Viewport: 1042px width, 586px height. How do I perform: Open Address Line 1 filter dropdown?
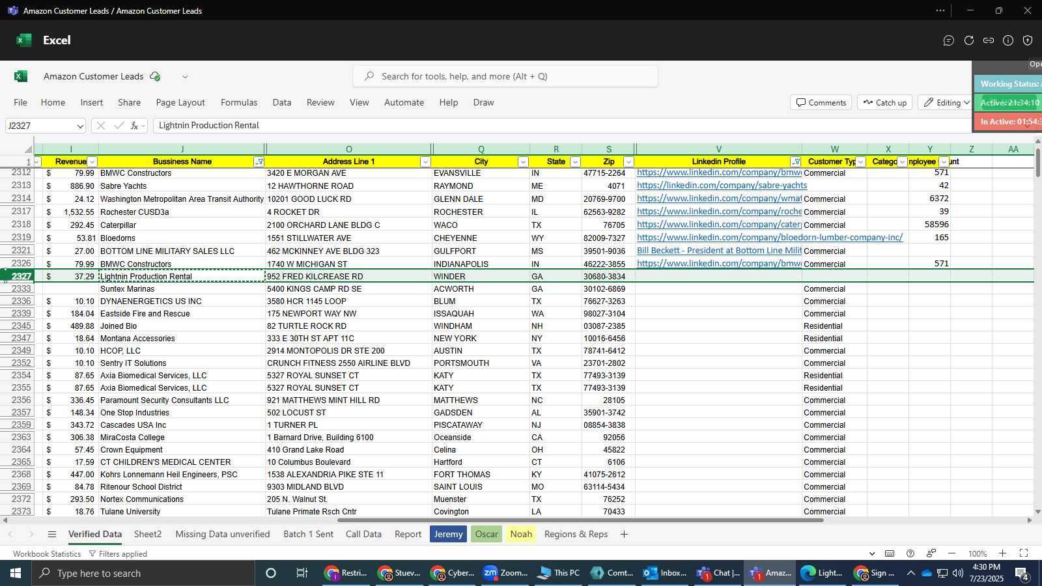425,161
